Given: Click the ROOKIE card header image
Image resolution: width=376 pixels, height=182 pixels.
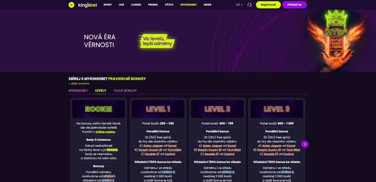Looking at the screenshot, I should coord(99,109).
